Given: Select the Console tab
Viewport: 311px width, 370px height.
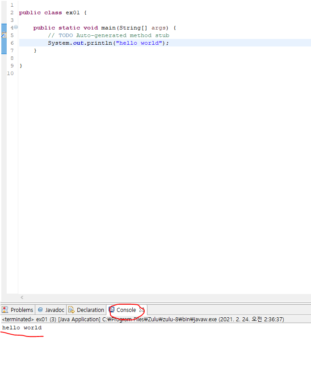Looking at the screenshot, I should pos(126,310).
